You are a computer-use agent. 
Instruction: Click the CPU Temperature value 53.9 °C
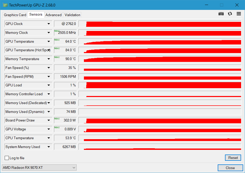[x=65, y=138]
